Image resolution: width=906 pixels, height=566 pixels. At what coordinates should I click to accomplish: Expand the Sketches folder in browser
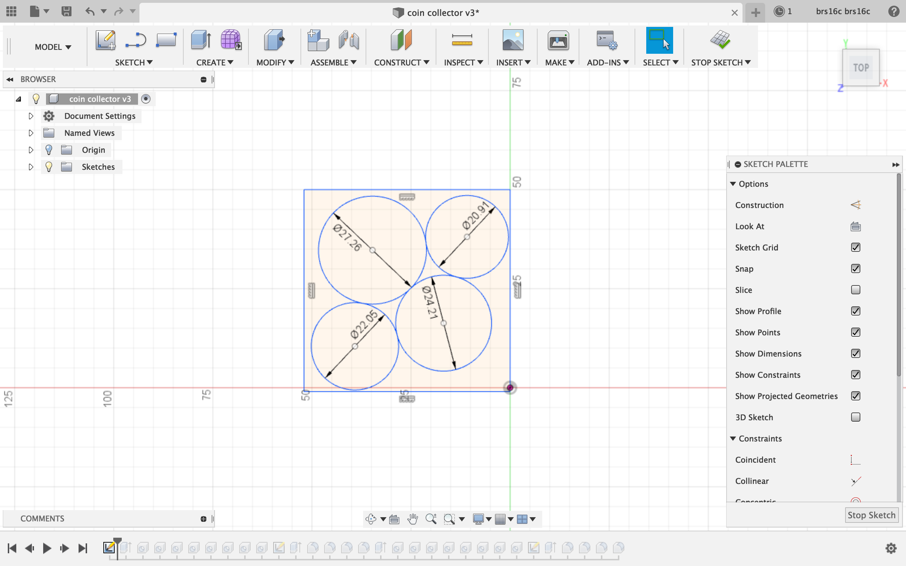point(31,167)
